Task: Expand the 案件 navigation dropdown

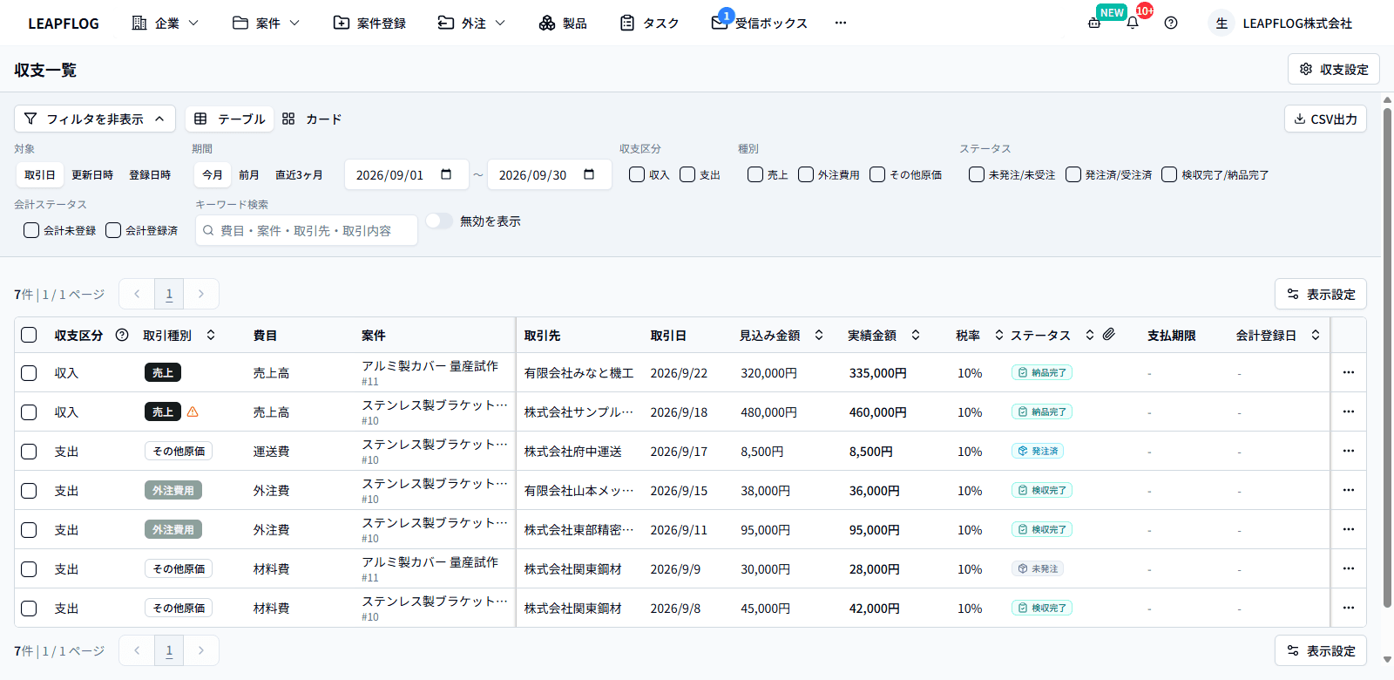Action: 267,24
